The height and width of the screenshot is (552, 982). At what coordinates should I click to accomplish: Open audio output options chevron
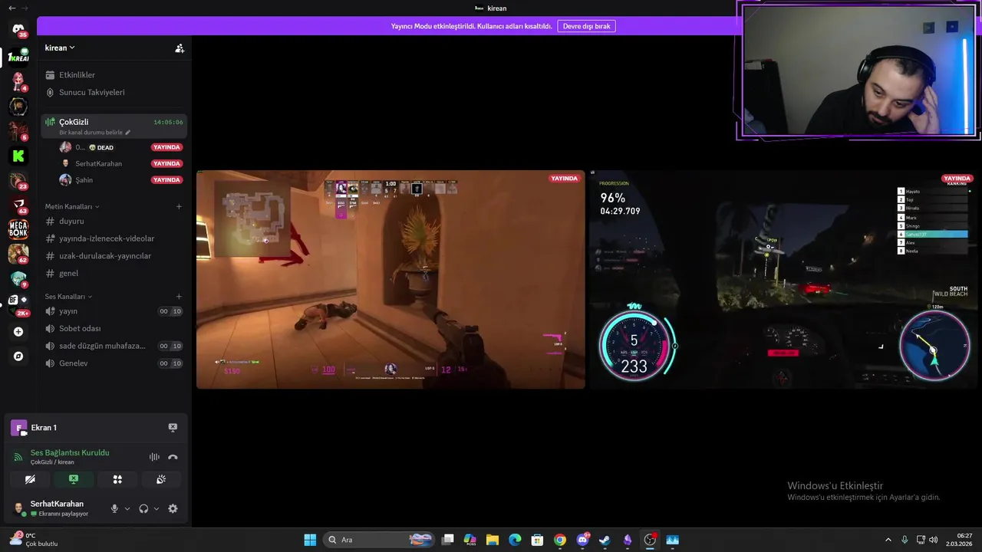(x=157, y=508)
